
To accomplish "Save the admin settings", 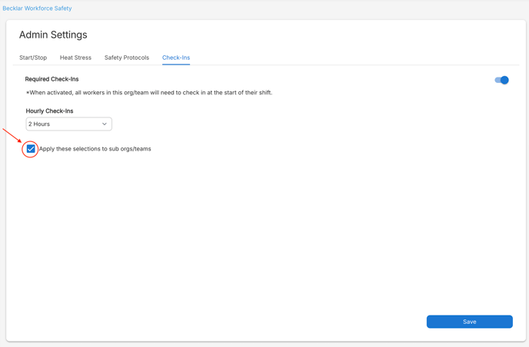I will click(x=470, y=322).
